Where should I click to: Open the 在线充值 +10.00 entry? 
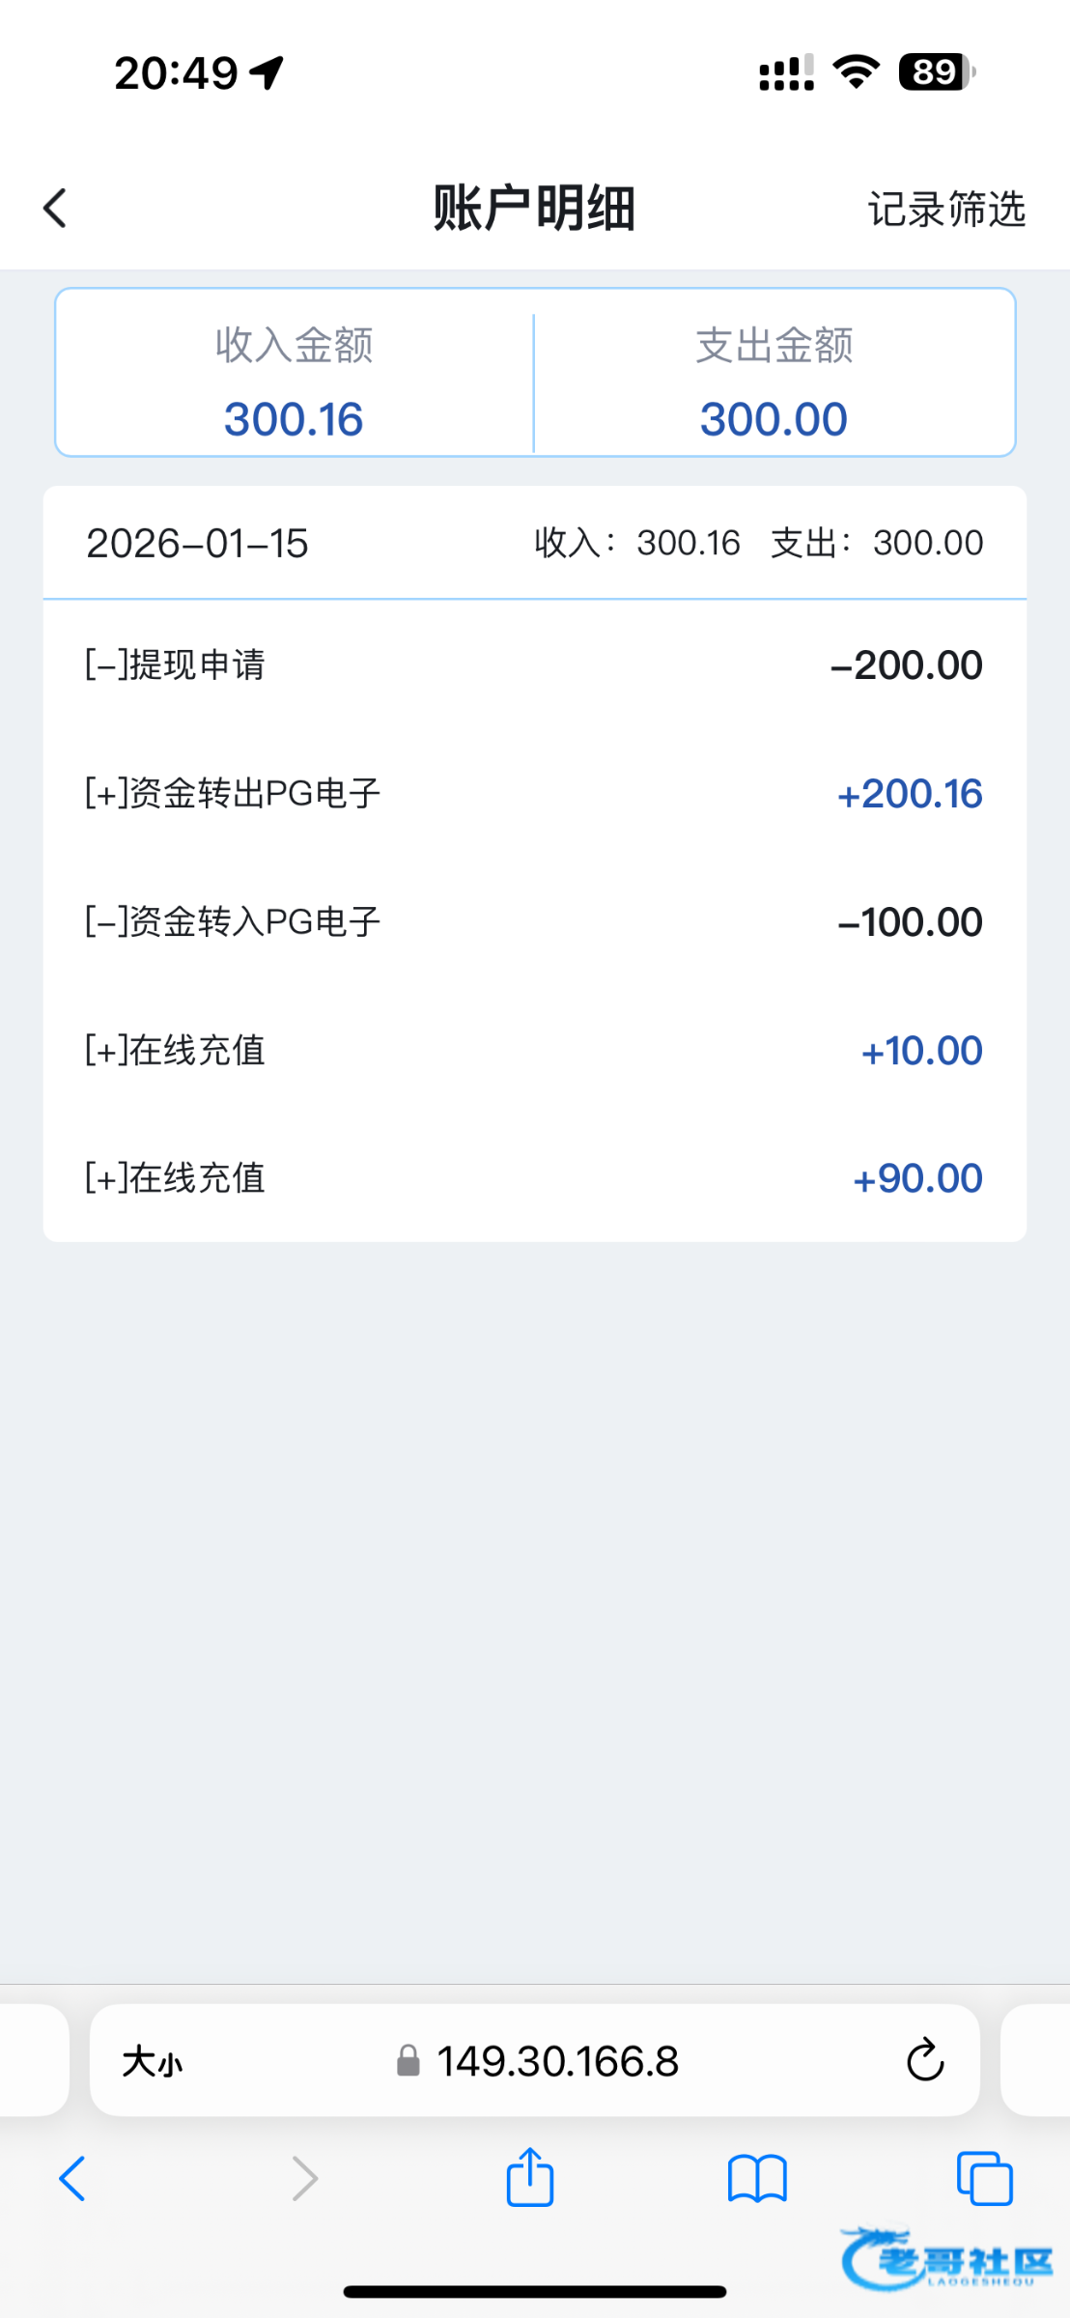point(534,1050)
